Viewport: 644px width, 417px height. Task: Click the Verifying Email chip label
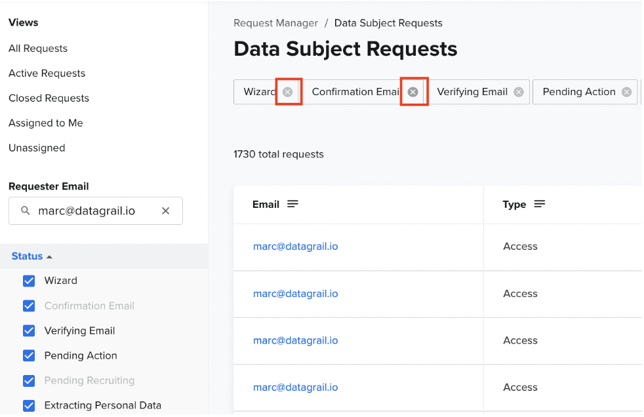point(472,92)
